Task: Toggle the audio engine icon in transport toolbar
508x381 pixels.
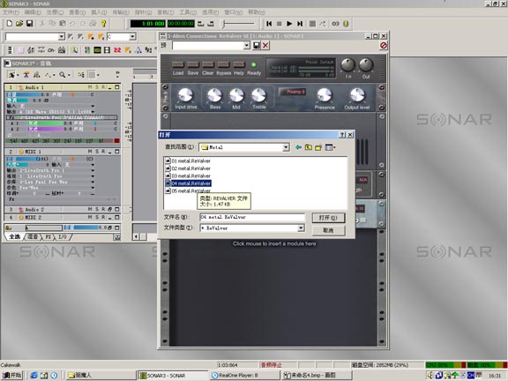Action: [x=335, y=24]
